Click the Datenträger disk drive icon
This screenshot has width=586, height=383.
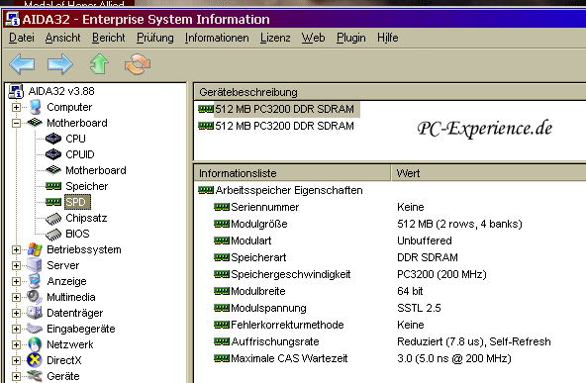click(x=35, y=313)
